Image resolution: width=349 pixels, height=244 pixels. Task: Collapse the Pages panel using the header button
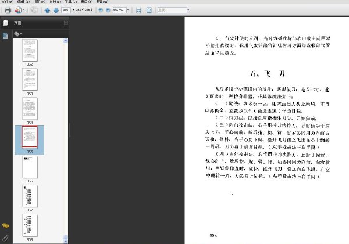click(x=66, y=23)
